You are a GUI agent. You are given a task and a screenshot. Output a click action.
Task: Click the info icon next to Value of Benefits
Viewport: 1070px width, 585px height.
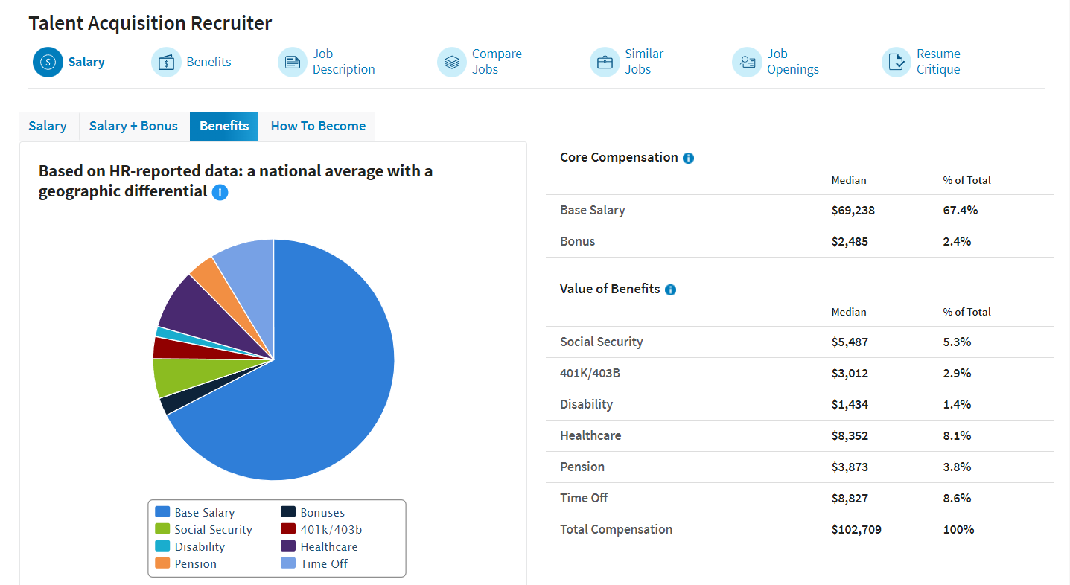pos(670,289)
